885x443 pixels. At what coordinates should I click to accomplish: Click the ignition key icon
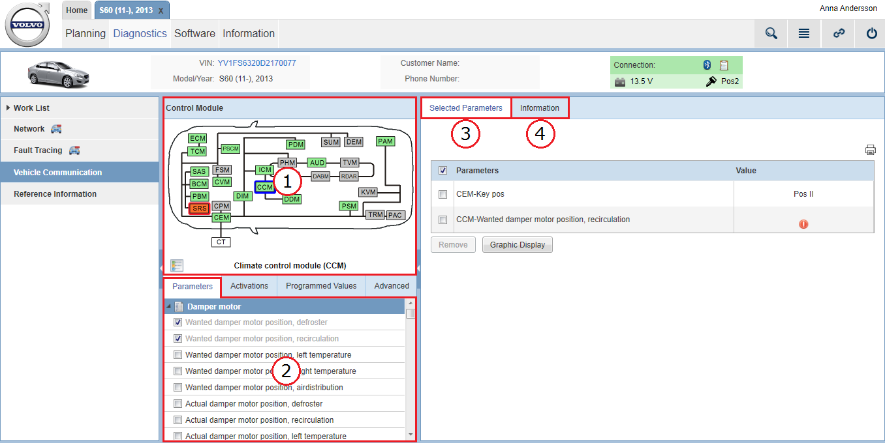(x=711, y=81)
